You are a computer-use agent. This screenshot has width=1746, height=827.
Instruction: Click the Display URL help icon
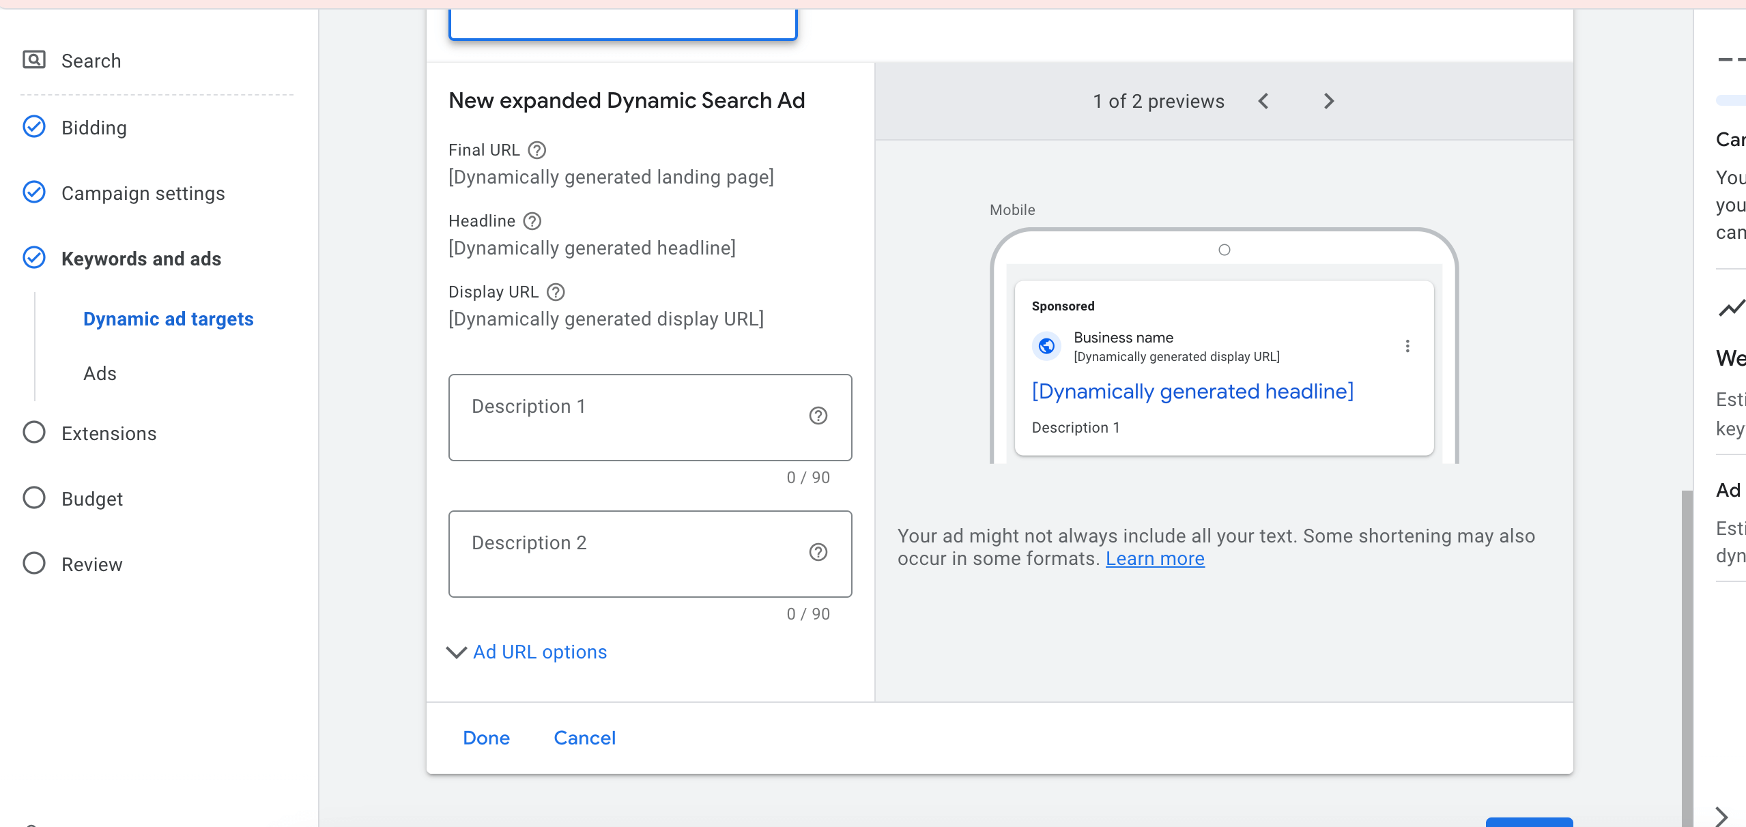pyautogui.click(x=556, y=292)
